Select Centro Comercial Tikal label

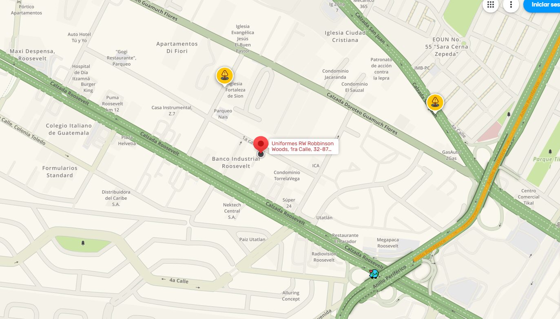coord(529,197)
